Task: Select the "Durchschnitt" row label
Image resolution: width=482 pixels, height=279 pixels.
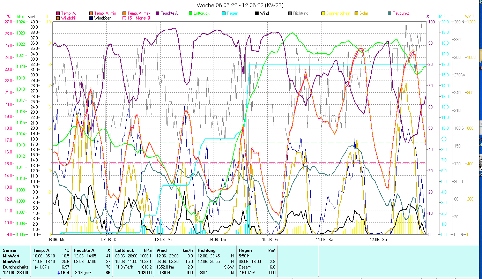Action: 15,267
